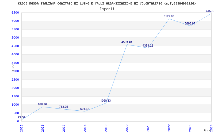Click the 2017 year label

click(x=64, y=128)
